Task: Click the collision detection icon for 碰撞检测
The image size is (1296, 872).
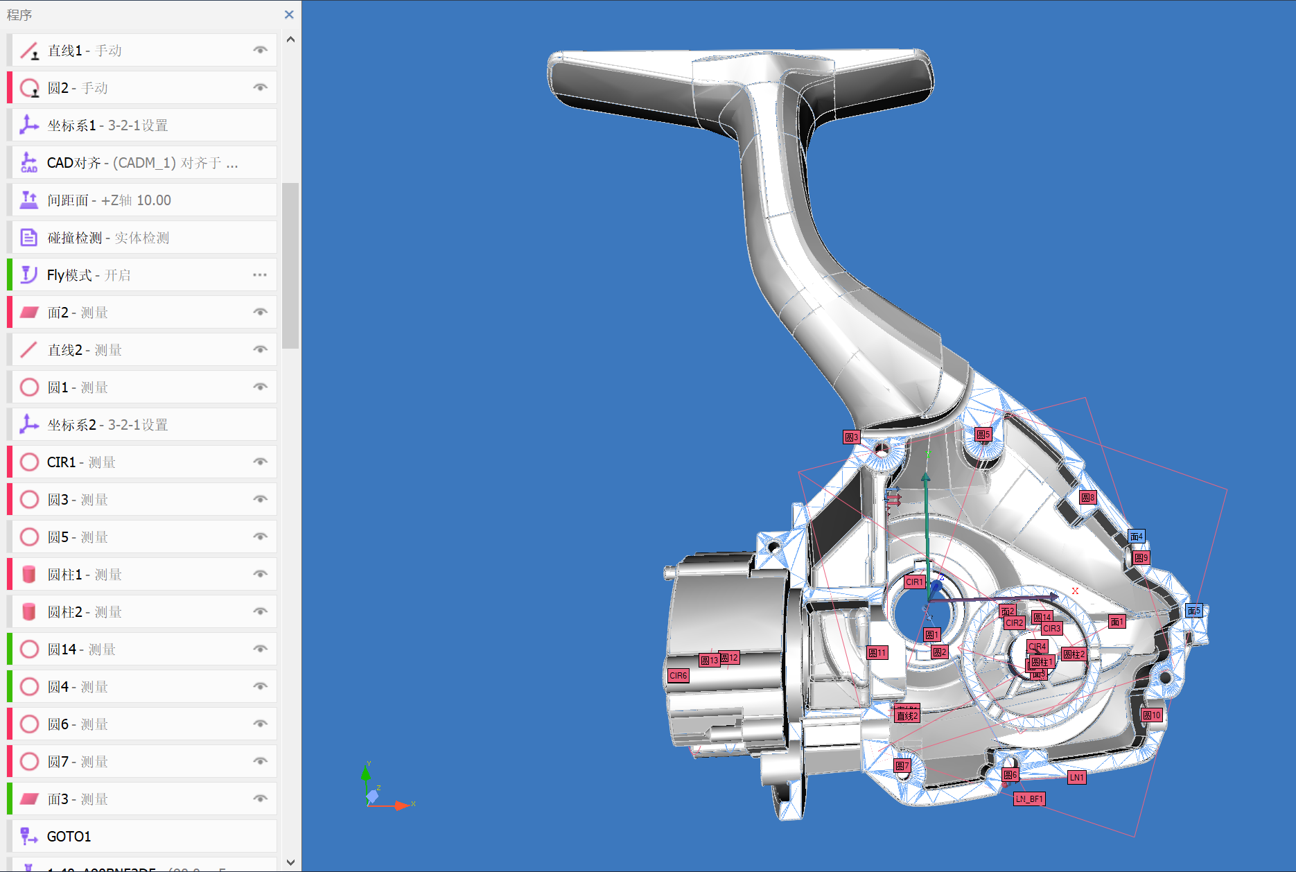Action: click(28, 237)
